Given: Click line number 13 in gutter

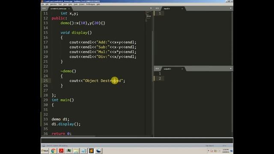Looking at the screenshot, I should [x=46, y=23].
